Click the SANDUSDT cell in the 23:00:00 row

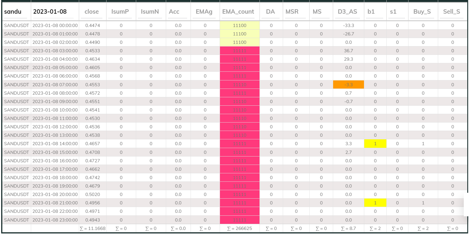[x=17, y=220]
